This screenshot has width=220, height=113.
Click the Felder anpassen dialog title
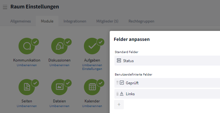point(132,39)
